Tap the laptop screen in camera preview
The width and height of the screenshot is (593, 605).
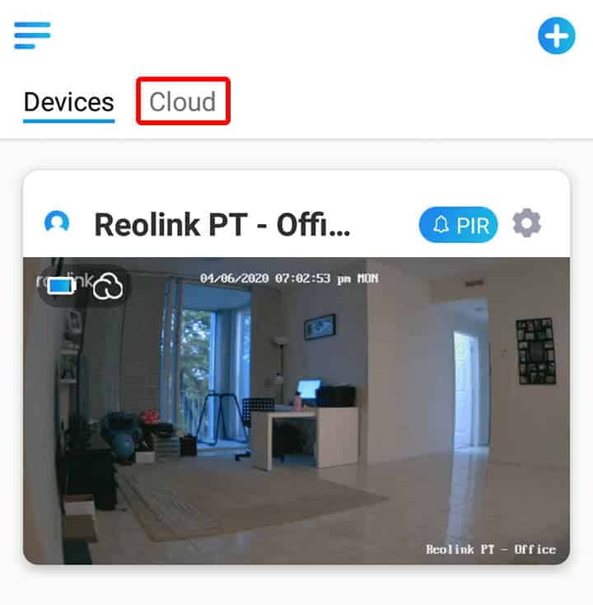point(309,390)
